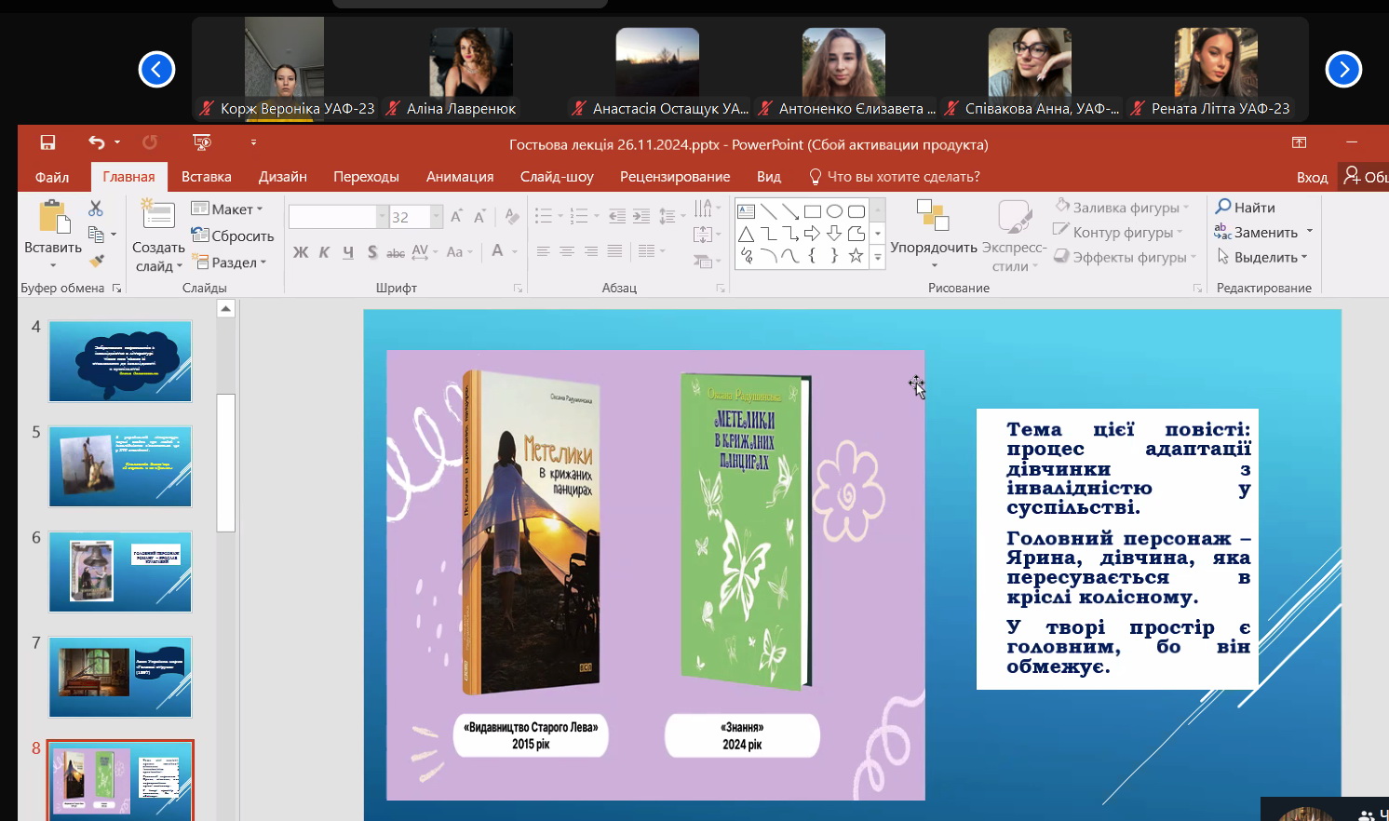Click Рената Літта participant video tile
The width and height of the screenshot is (1389, 821).
pos(1216,69)
